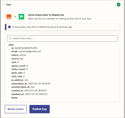Select the updated_at timestamp row

(x=29, y=94)
